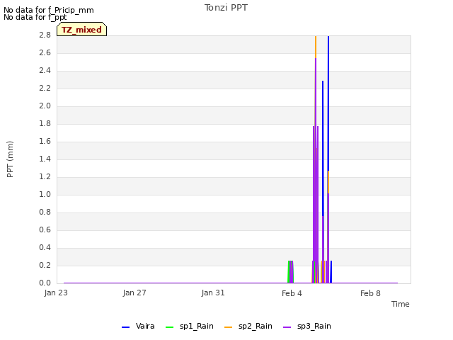Click the green sp1_Rain legend swatch
Image resolution: width=453 pixels, height=340 pixels.
coord(170,327)
